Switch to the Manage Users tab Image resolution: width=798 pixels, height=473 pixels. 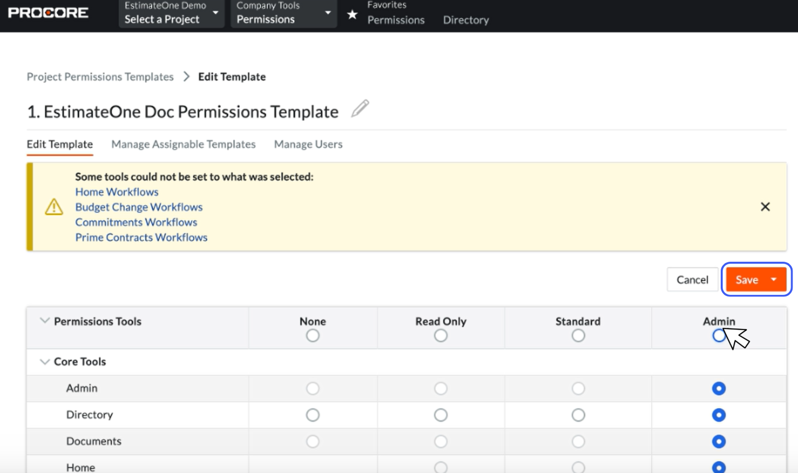pos(308,144)
